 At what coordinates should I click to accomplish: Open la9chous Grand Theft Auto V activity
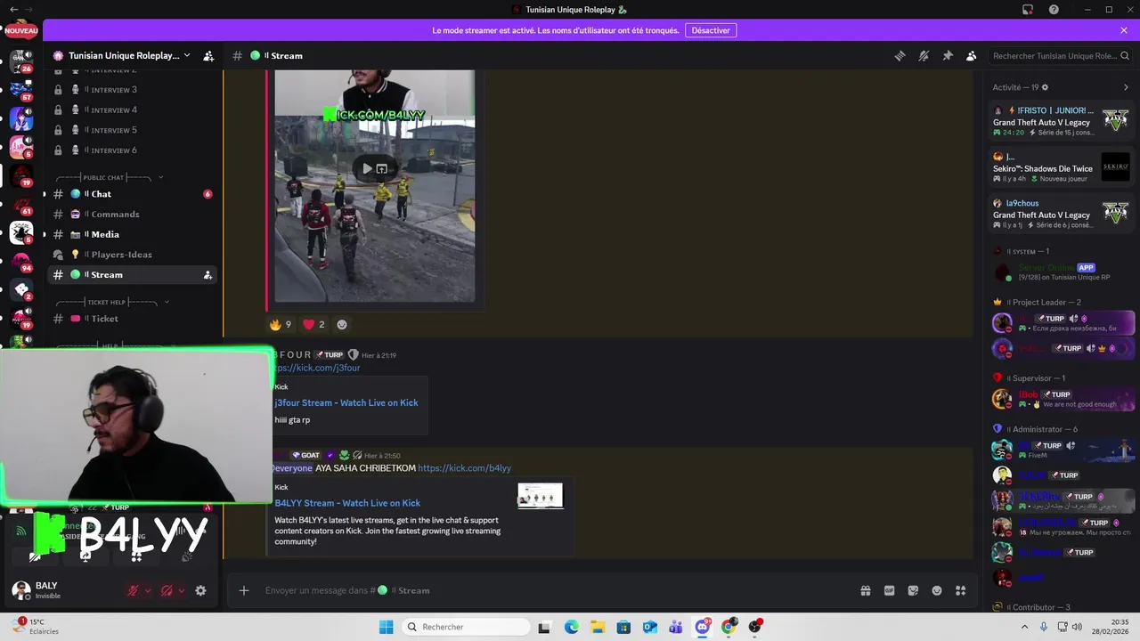point(1062,215)
